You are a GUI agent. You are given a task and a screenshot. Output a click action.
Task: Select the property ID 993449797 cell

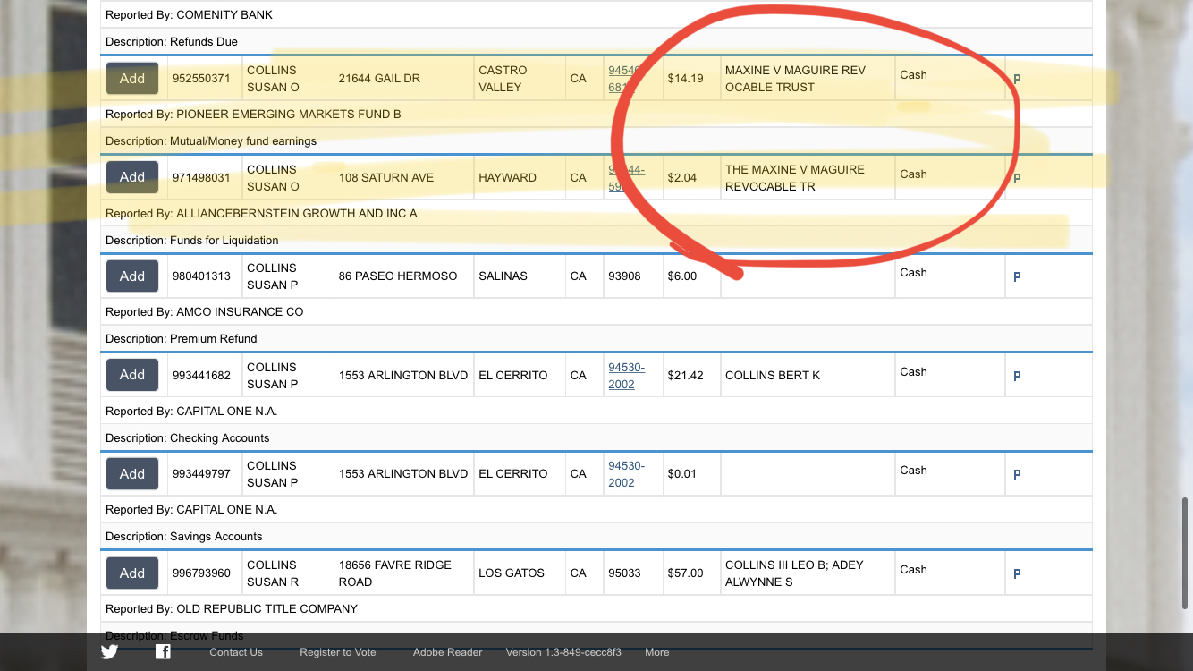point(205,474)
